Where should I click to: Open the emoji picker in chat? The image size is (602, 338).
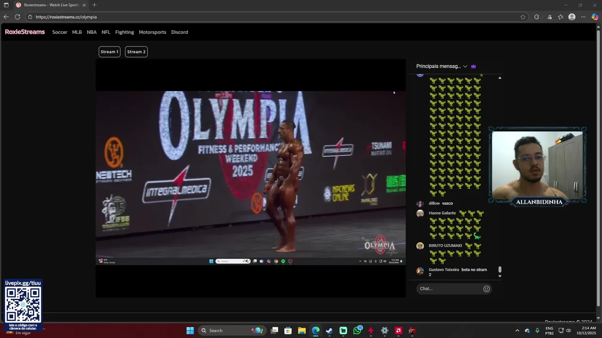pyautogui.click(x=487, y=289)
